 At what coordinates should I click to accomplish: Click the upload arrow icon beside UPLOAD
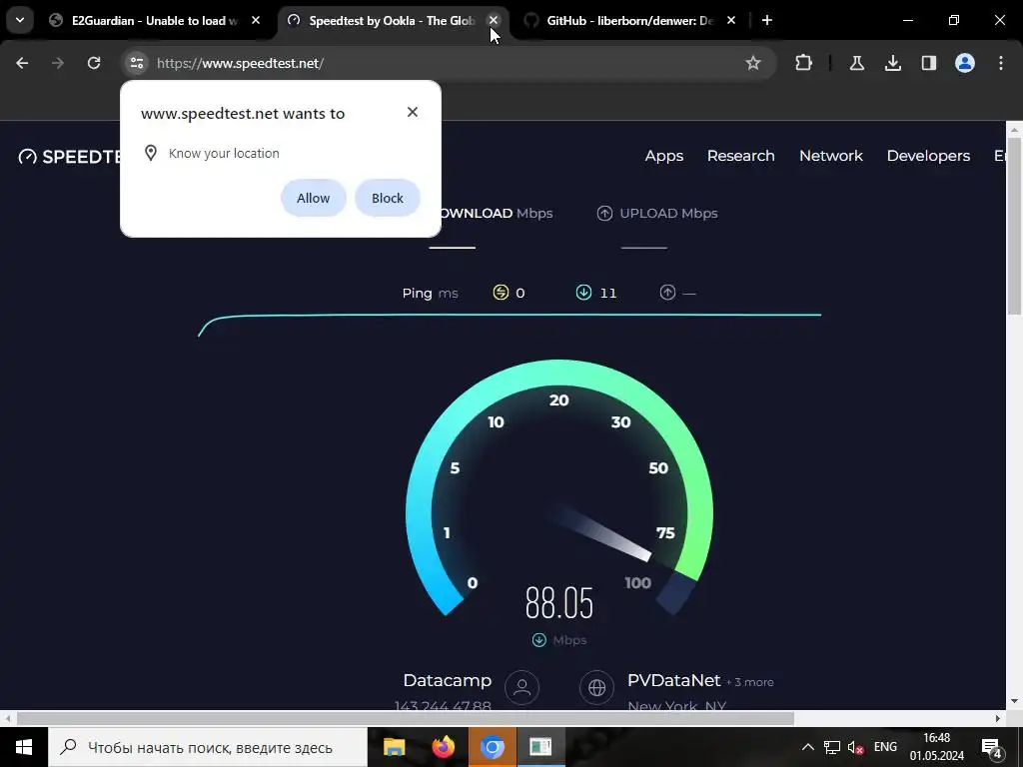pyautogui.click(x=604, y=214)
